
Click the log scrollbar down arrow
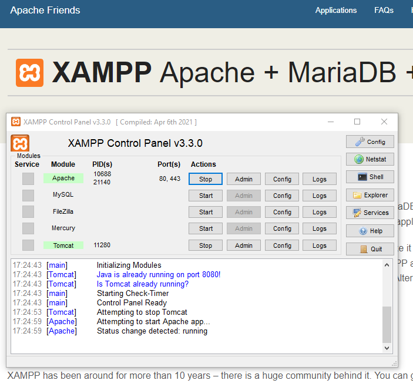(x=387, y=348)
